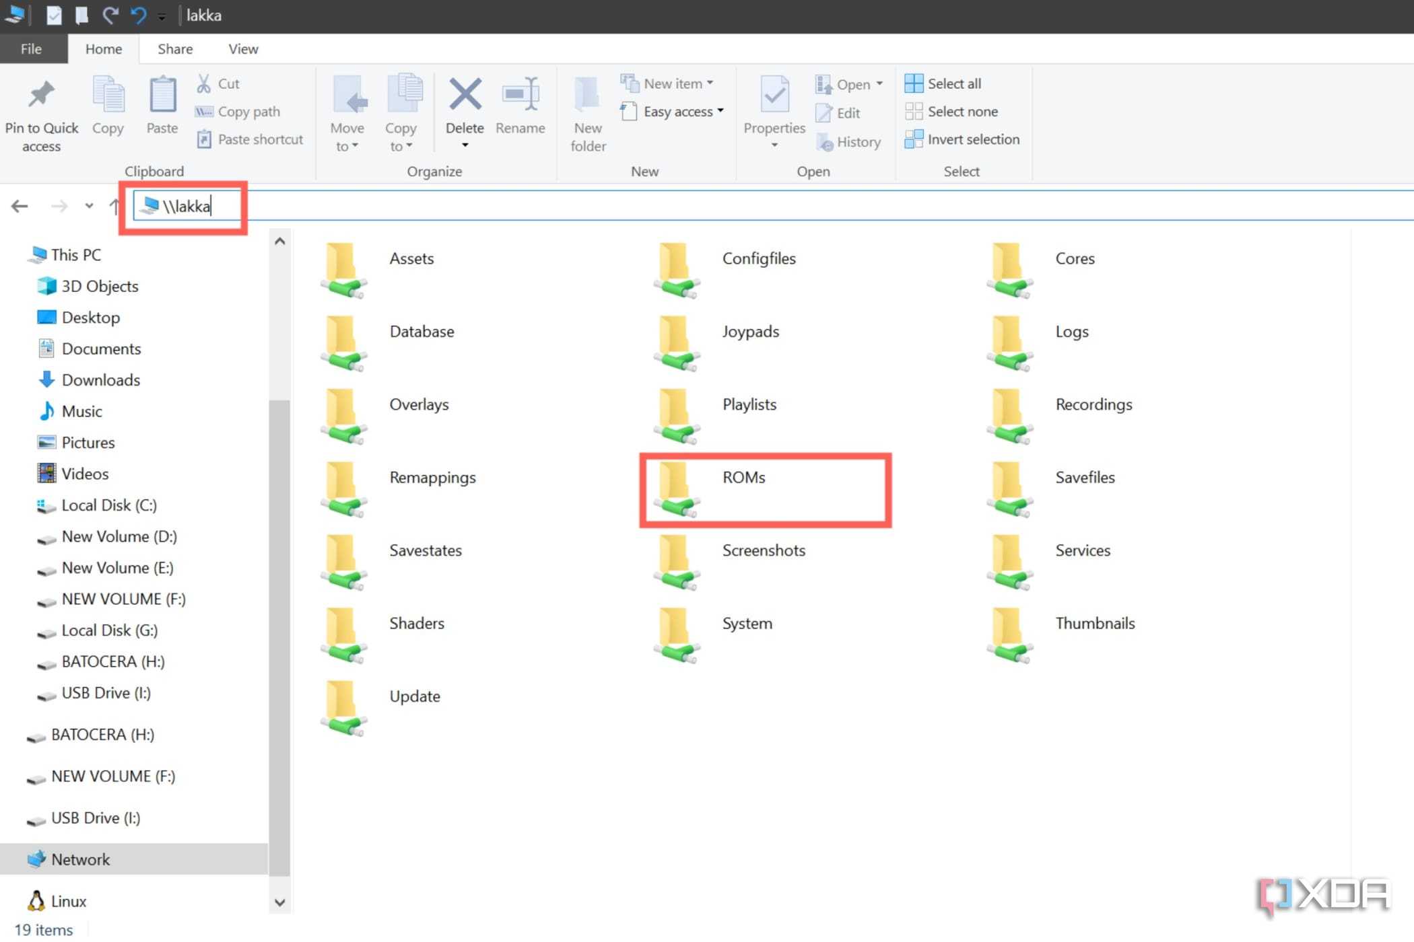Click the \\lakka address bar

pyautogui.click(x=773, y=206)
